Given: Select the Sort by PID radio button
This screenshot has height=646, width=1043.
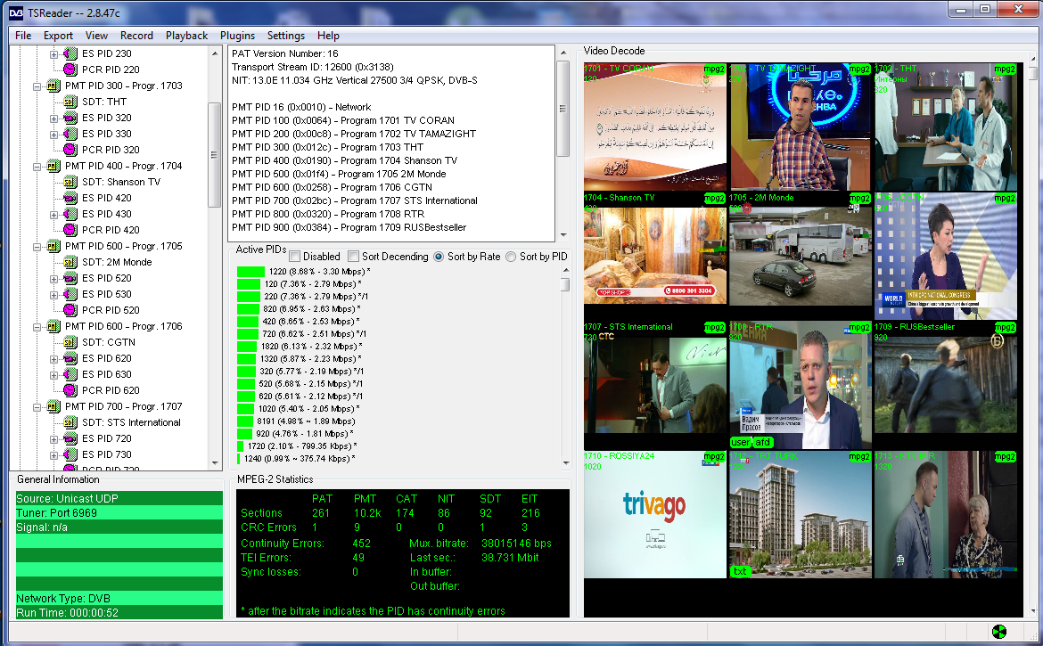Looking at the screenshot, I should 511,257.
